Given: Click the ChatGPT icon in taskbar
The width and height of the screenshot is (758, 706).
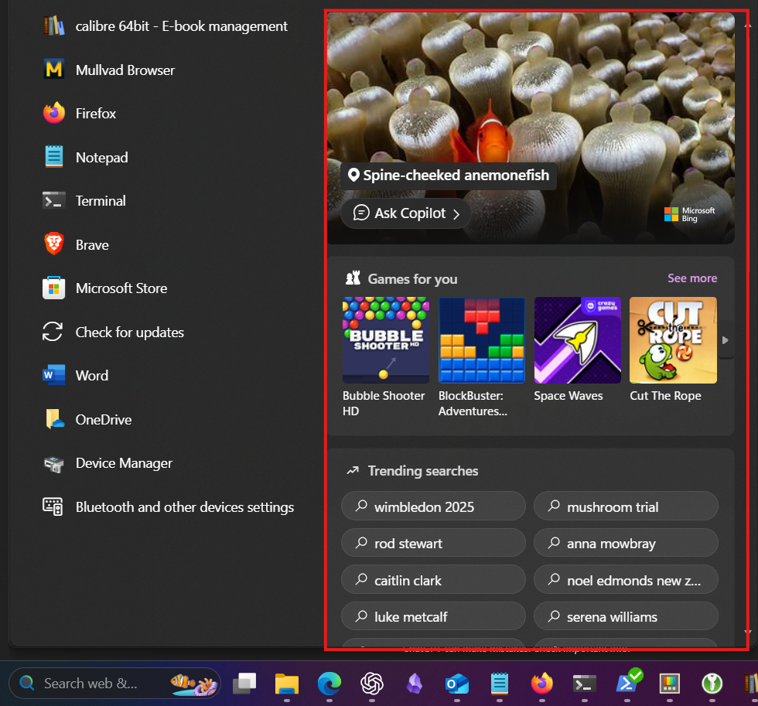Looking at the screenshot, I should click(372, 683).
